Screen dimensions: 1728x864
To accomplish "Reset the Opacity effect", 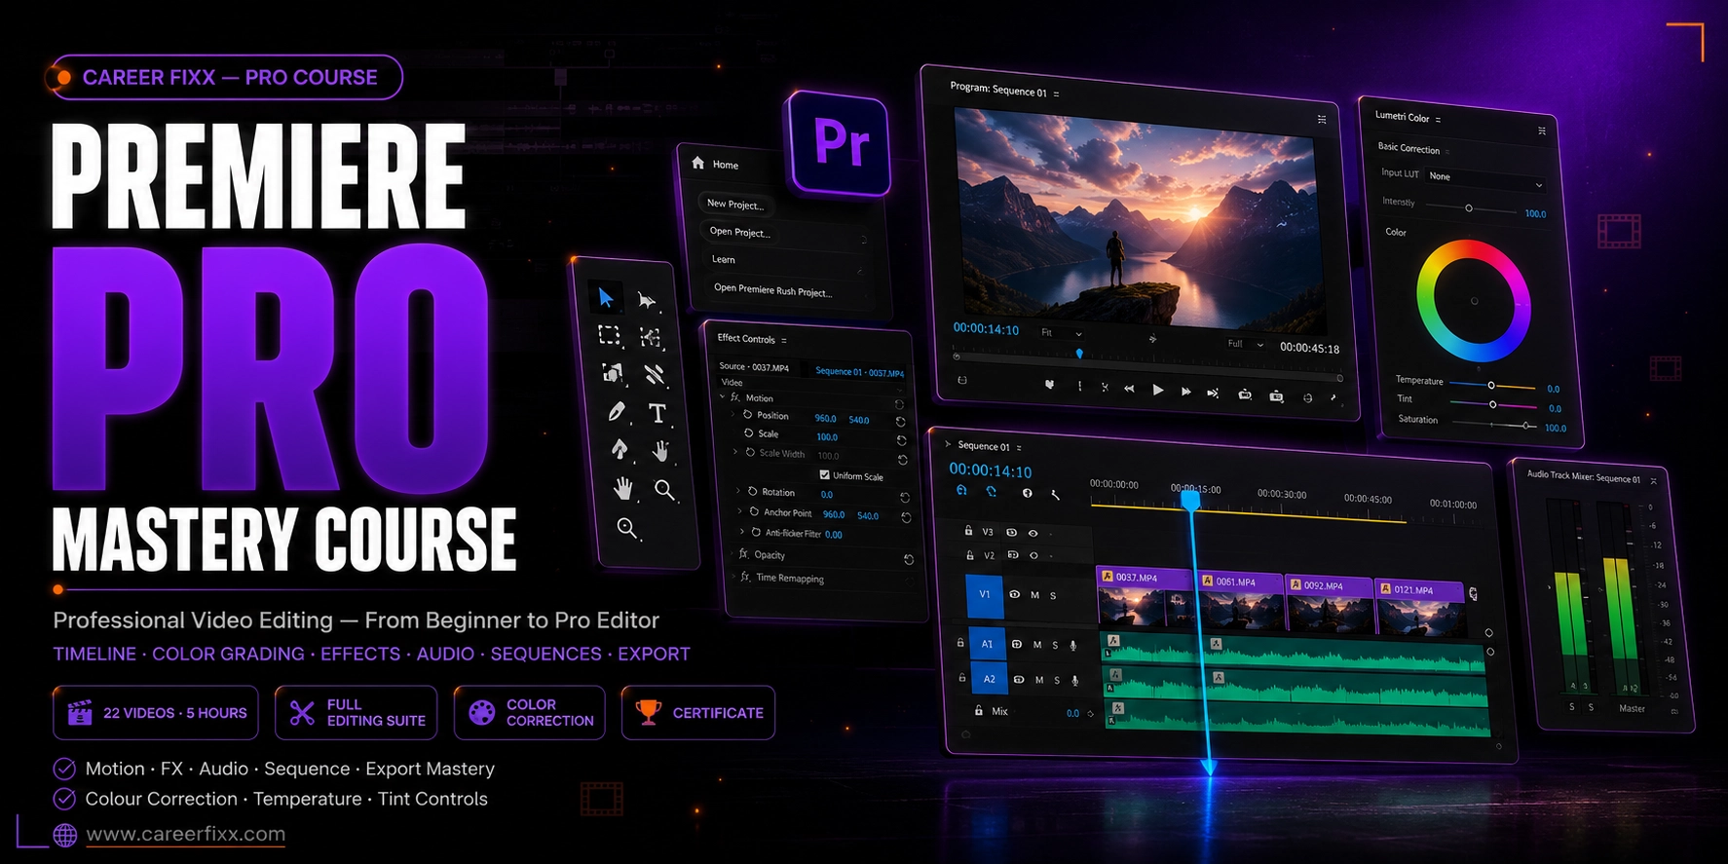I will (909, 559).
